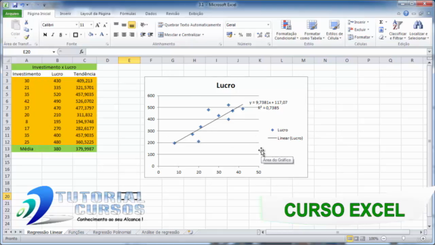The height and width of the screenshot is (245, 435).
Task: Click the Fill down icon
Action: pyautogui.click(x=381, y=30)
